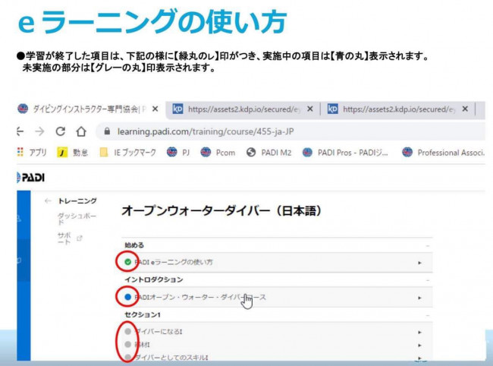Click green check next to PADI eラーニングの使い方
The height and width of the screenshot is (366, 493).
pyautogui.click(x=127, y=262)
